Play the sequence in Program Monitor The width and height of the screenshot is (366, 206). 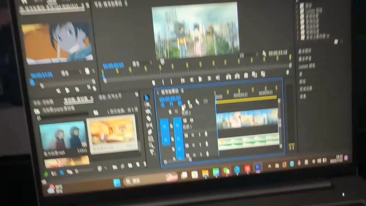tap(200, 79)
